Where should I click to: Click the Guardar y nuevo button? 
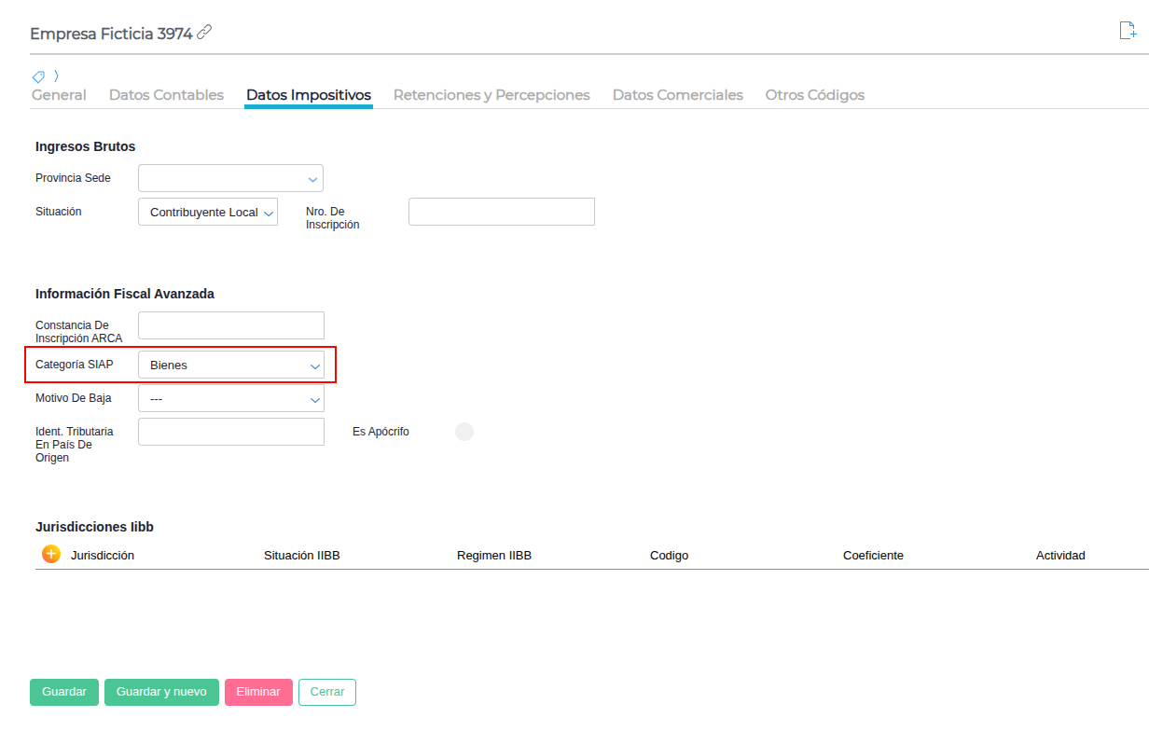pos(161,692)
